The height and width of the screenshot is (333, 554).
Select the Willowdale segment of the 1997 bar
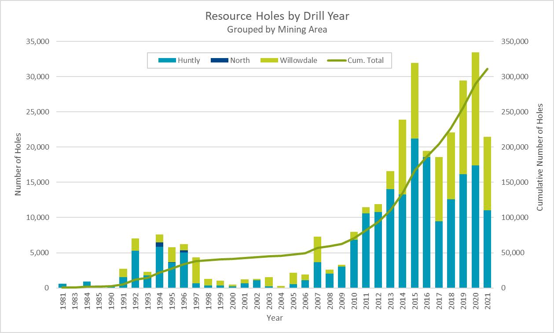196,270
